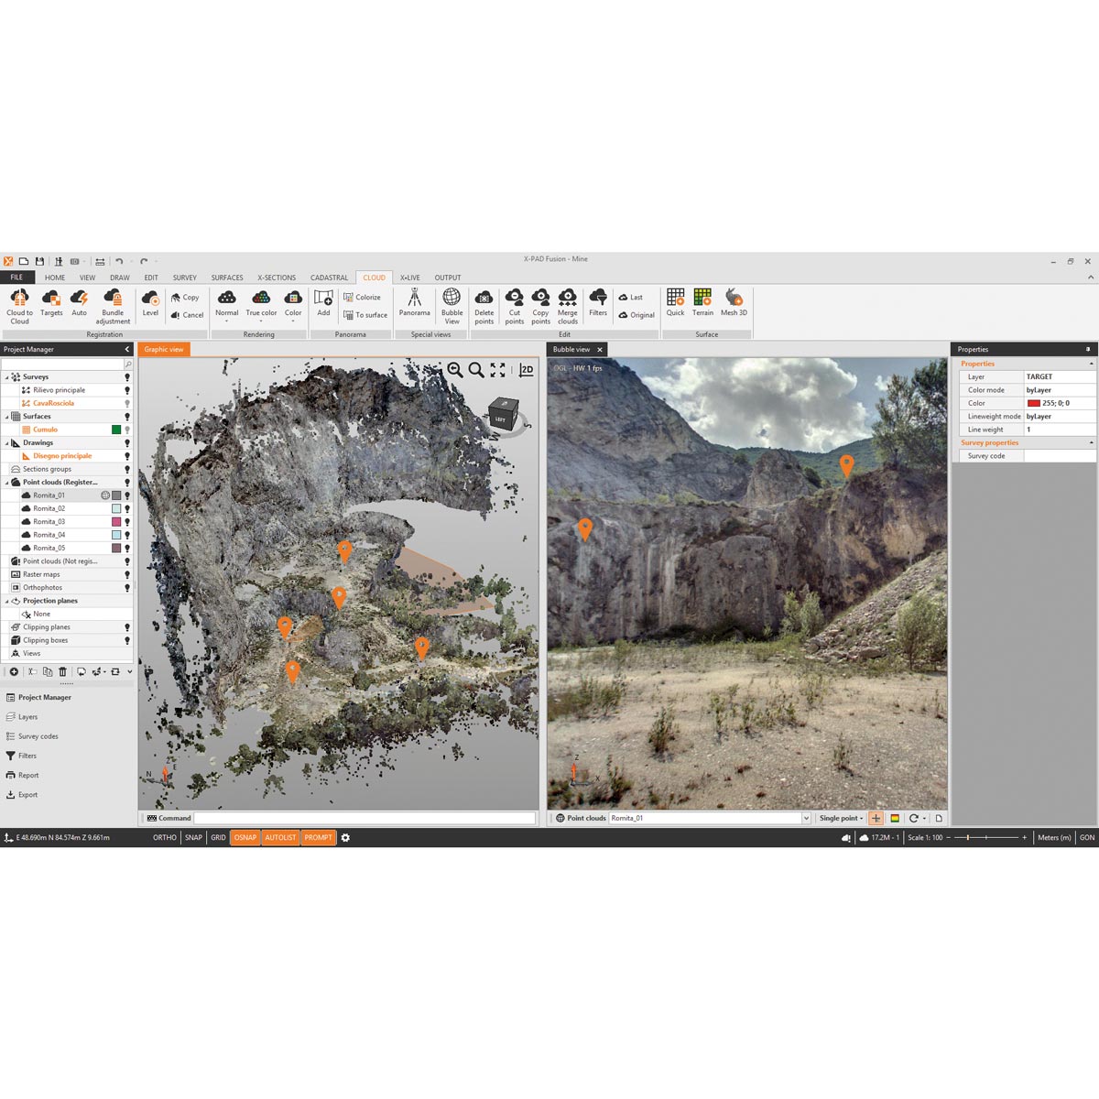Click the Cloud to Cloud registration icon
The width and height of the screenshot is (1099, 1099).
[19, 299]
